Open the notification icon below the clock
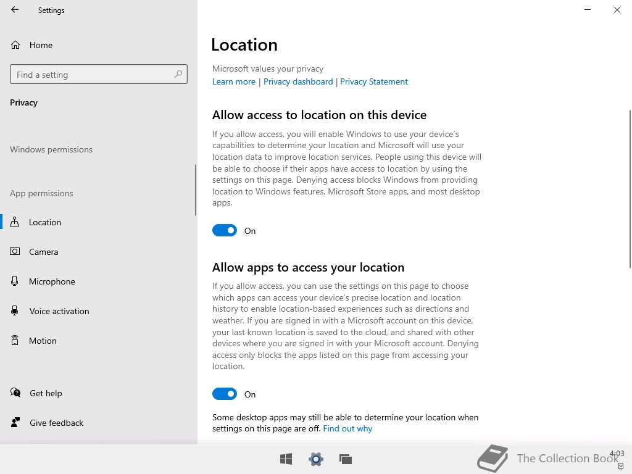 click(621, 467)
